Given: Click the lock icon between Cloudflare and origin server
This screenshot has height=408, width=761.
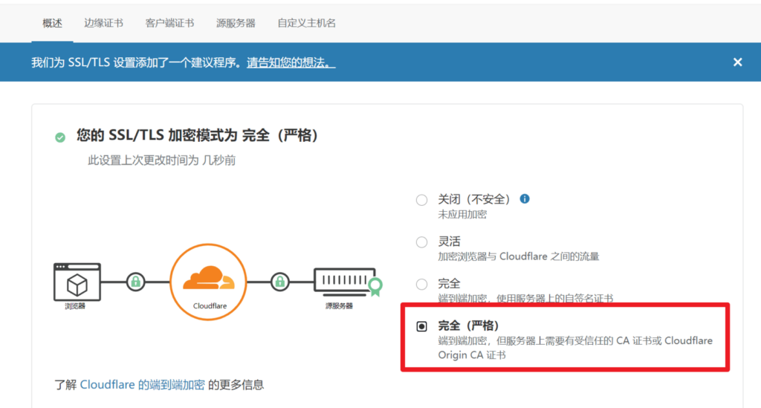Looking at the screenshot, I should [279, 282].
